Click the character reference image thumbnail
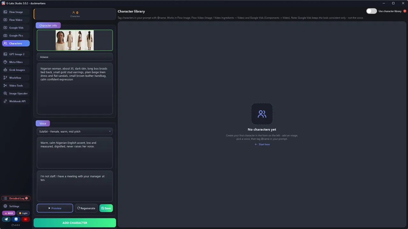The height and width of the screenshot is (229, 408). coord(75,40)
